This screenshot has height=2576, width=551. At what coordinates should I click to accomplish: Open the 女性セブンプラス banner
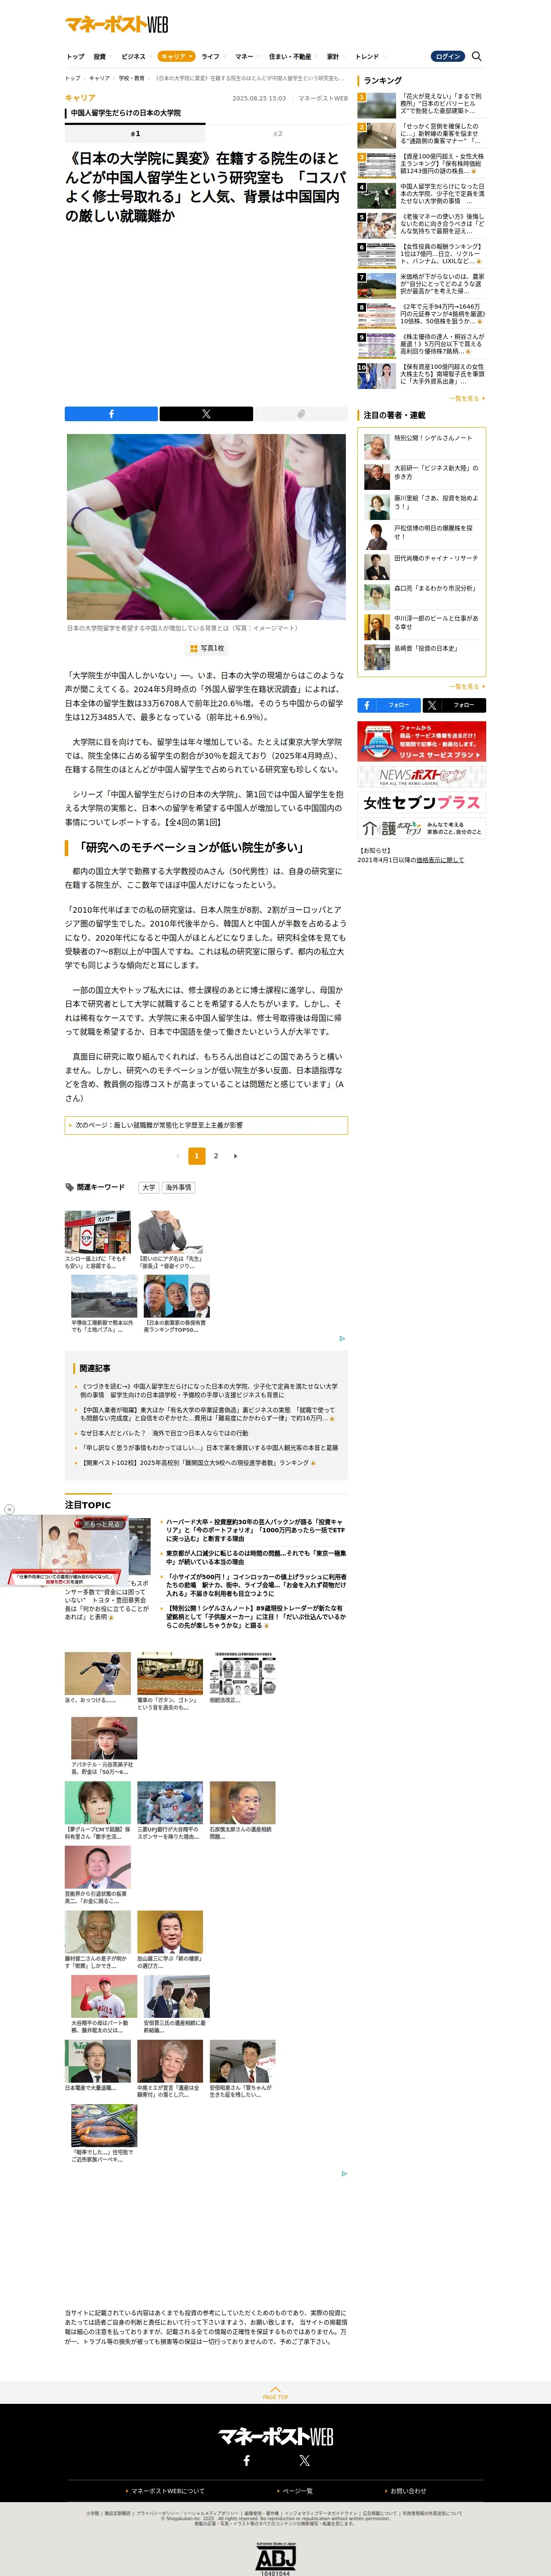422,803
